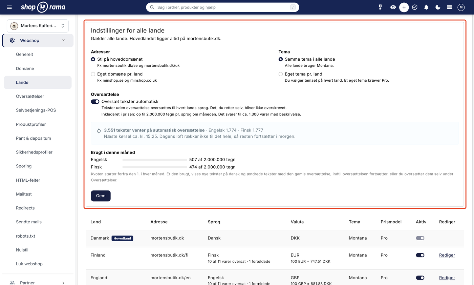Toggle the Aktiv switch for Finland
Viewport: 474px width, 285px height.
coord(420,255)
